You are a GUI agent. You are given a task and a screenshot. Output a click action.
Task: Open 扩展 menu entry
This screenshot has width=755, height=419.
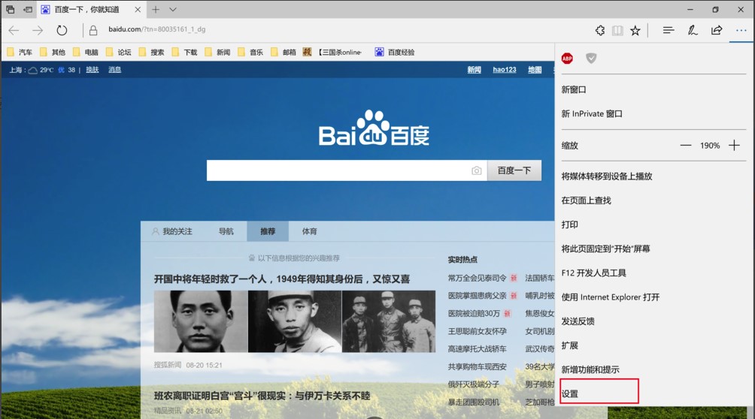(x=569, y=345)
